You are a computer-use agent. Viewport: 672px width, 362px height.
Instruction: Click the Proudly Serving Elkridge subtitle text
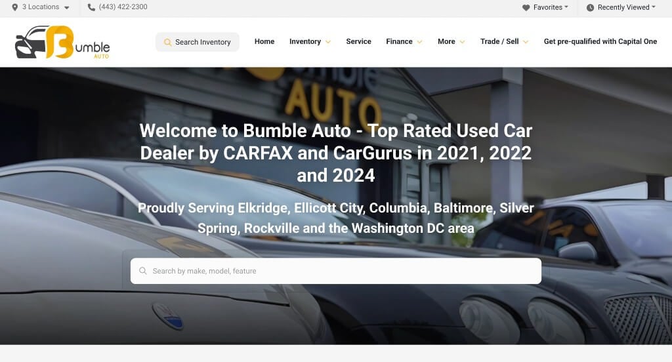point(336,218)
